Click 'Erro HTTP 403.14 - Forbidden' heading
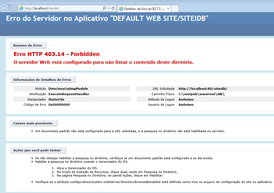 point(57,54)
